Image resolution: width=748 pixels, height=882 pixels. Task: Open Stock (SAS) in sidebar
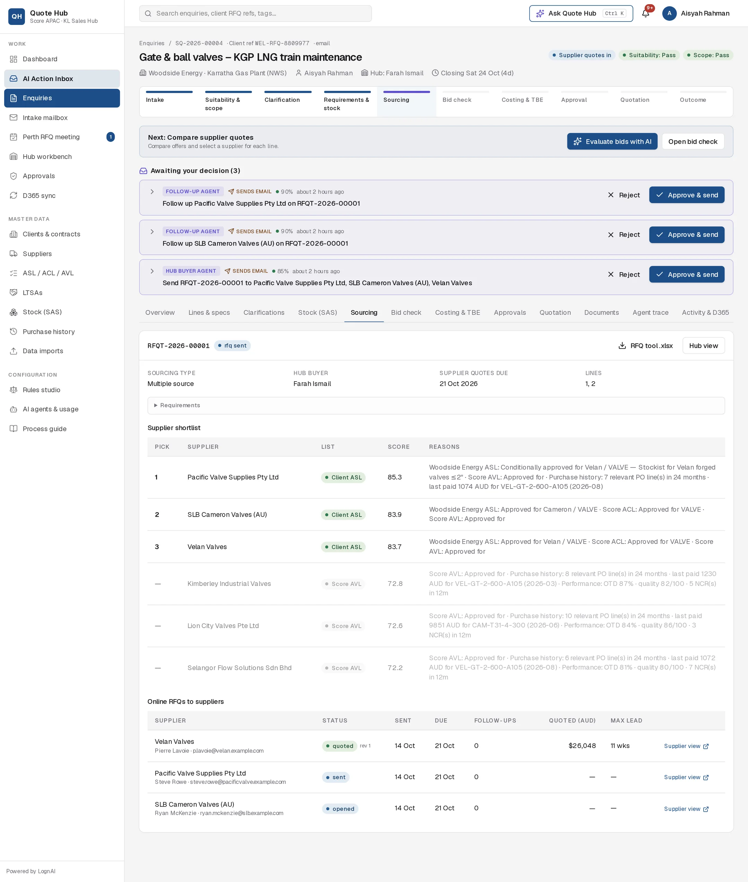pyautogui.click(x=62, y=312)
